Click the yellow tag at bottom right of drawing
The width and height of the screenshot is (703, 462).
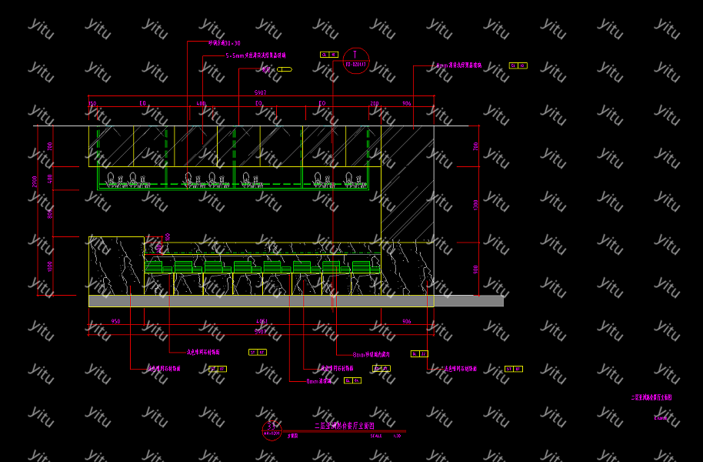pos(514,369)
